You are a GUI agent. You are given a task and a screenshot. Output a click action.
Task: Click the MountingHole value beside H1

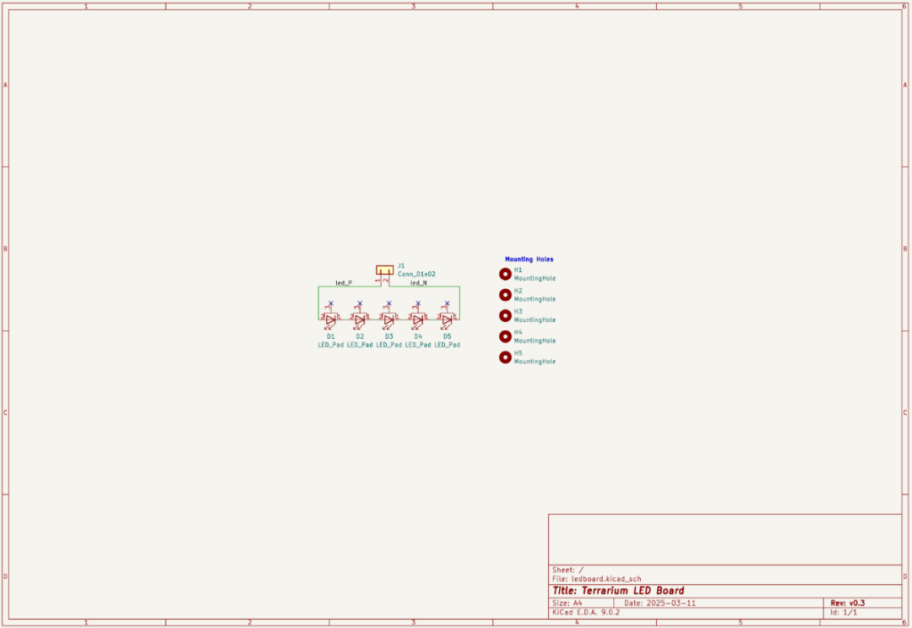pyautogui.click(x=535, y=278)
